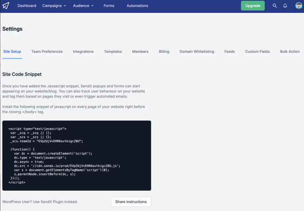Switch to the Feeds tab
The image size is (304, 211).
point(230,52)
